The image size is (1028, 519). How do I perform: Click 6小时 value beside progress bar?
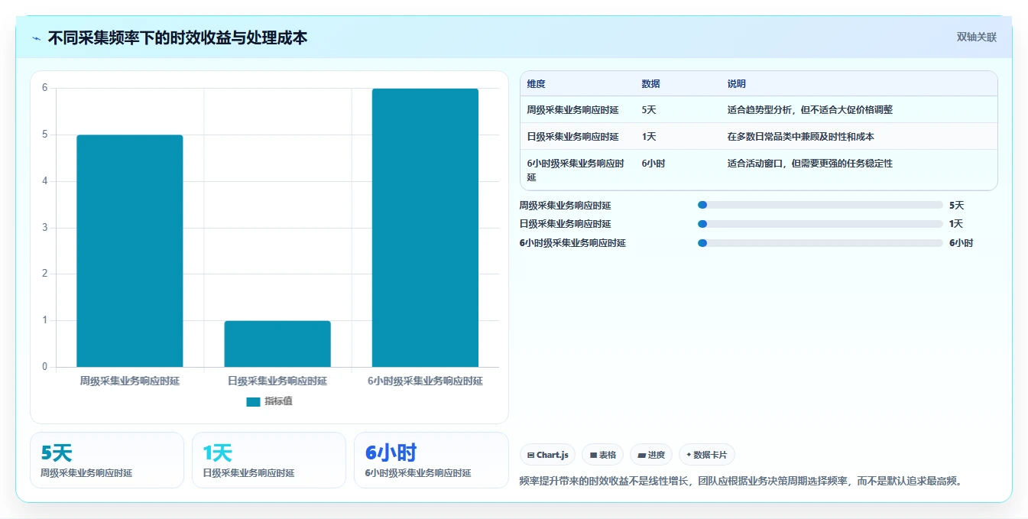[961, 243]
